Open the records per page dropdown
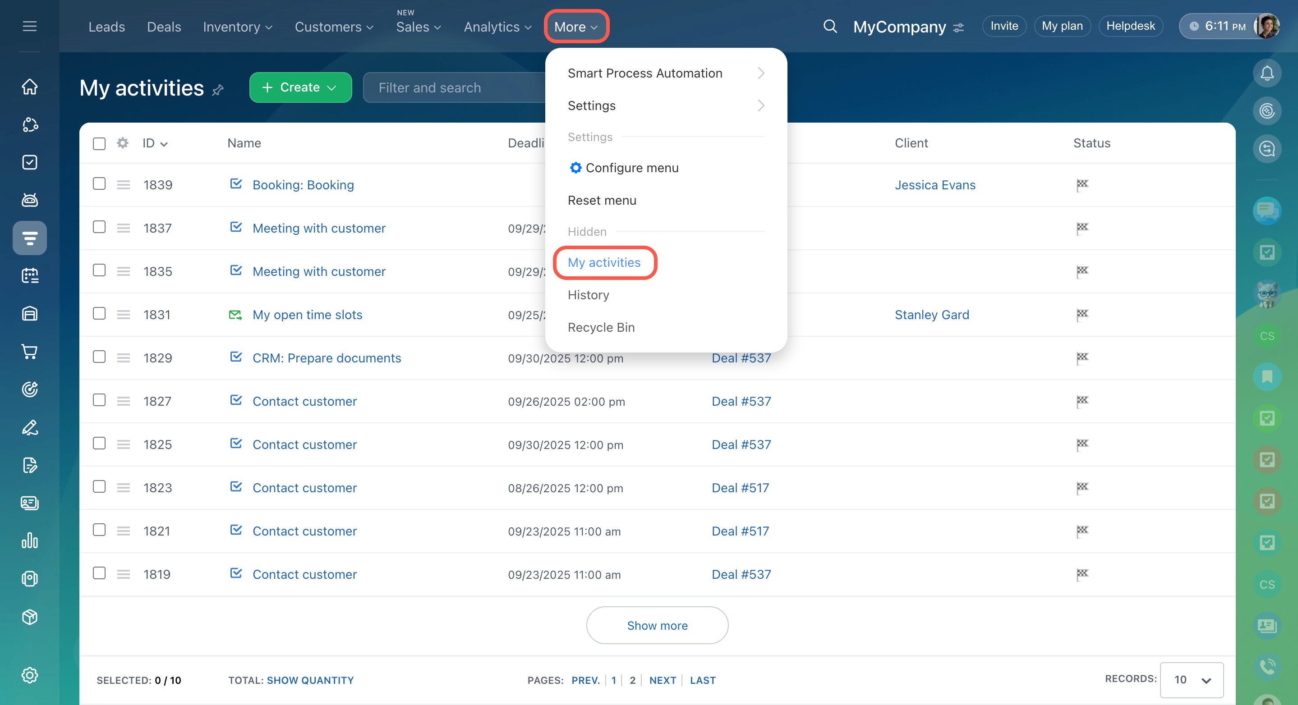This screenshot has height=705, width=1298. pos(1191,680)
